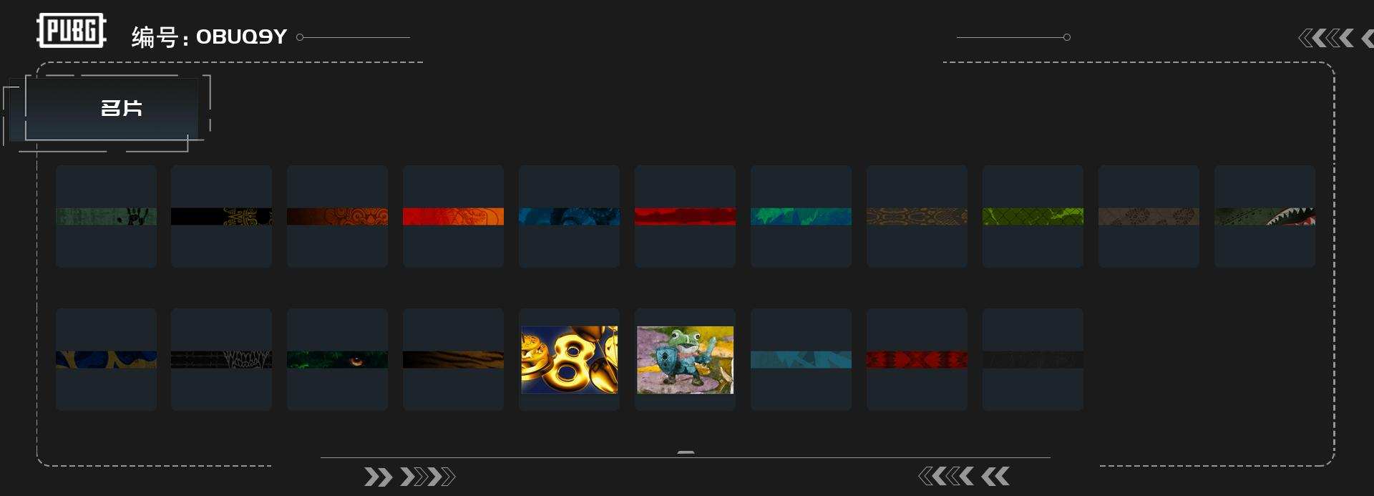Viewport: 1374px width, 496px height.
Task: Select the black barbed-wire nameplate
Action: (221, 359)
